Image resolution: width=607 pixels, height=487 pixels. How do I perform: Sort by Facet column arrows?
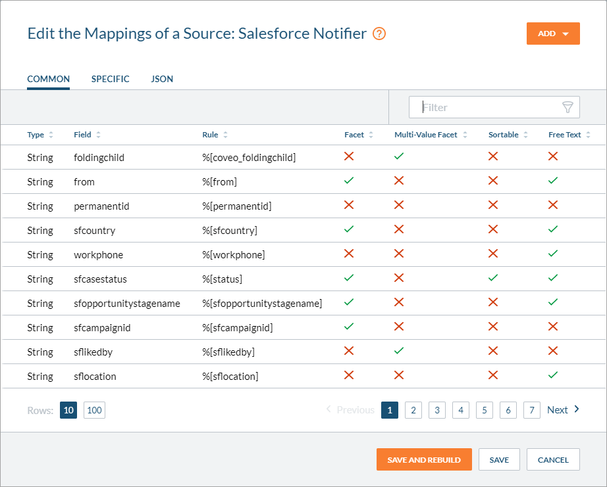[371, 135]
